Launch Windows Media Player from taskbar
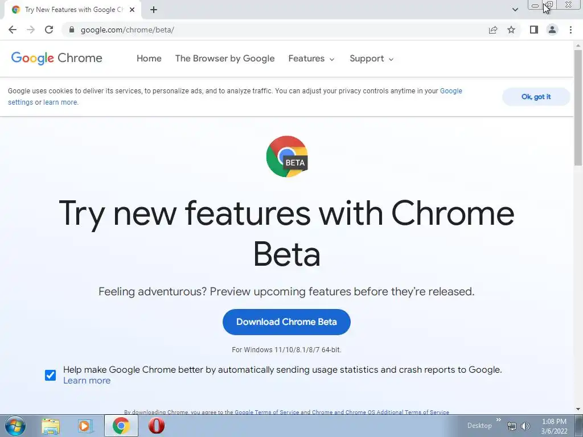The height and width of the screenshot is (437, 583). 85,426
